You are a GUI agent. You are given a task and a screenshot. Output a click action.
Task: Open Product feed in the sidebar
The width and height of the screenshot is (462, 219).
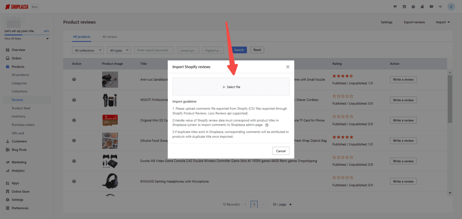[21, 108]
